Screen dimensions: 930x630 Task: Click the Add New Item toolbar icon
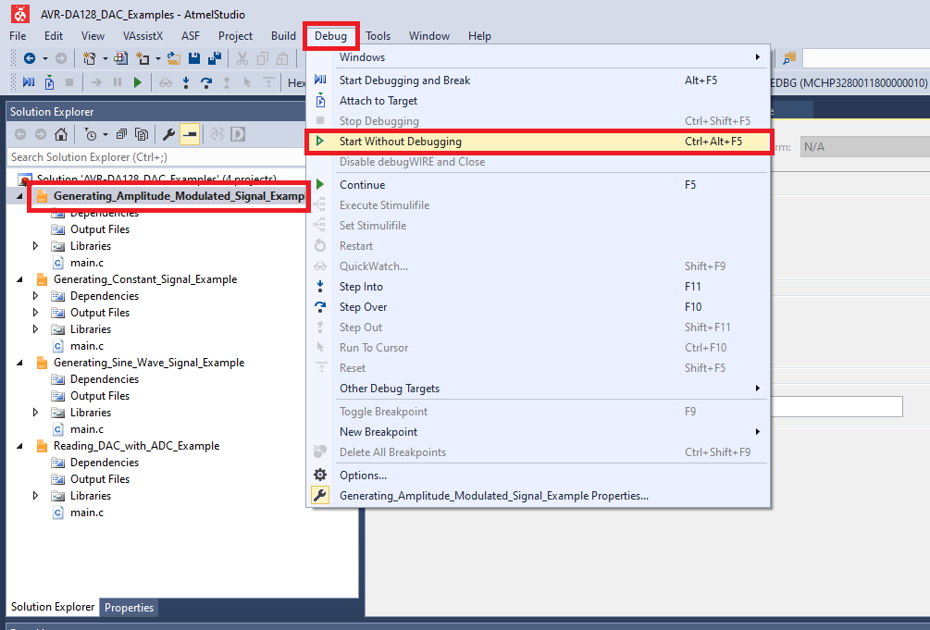143,58
